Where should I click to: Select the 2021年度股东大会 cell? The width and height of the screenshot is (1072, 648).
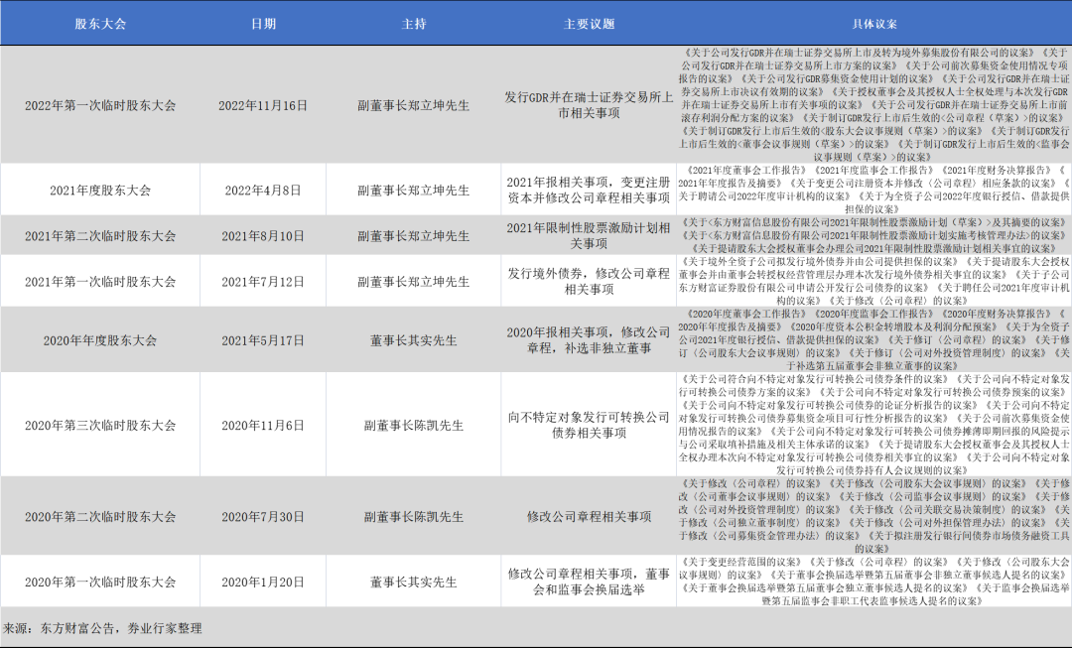pos(100,190)
